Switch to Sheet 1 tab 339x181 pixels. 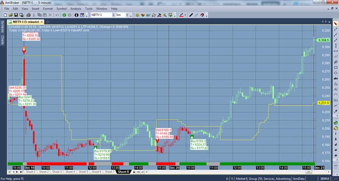tap(30, 172)
